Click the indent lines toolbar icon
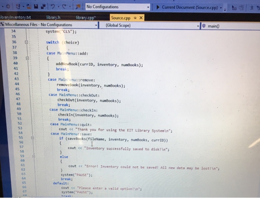The height and width of the screenshot is (198, 260). click(251, 8)
